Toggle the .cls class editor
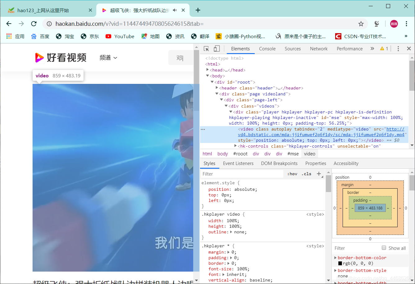This screenshot has height=284, width=415. coord(307,174)
